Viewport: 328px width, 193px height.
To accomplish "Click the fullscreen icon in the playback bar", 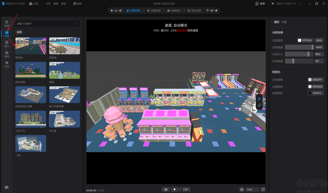I will click(263, 189).
